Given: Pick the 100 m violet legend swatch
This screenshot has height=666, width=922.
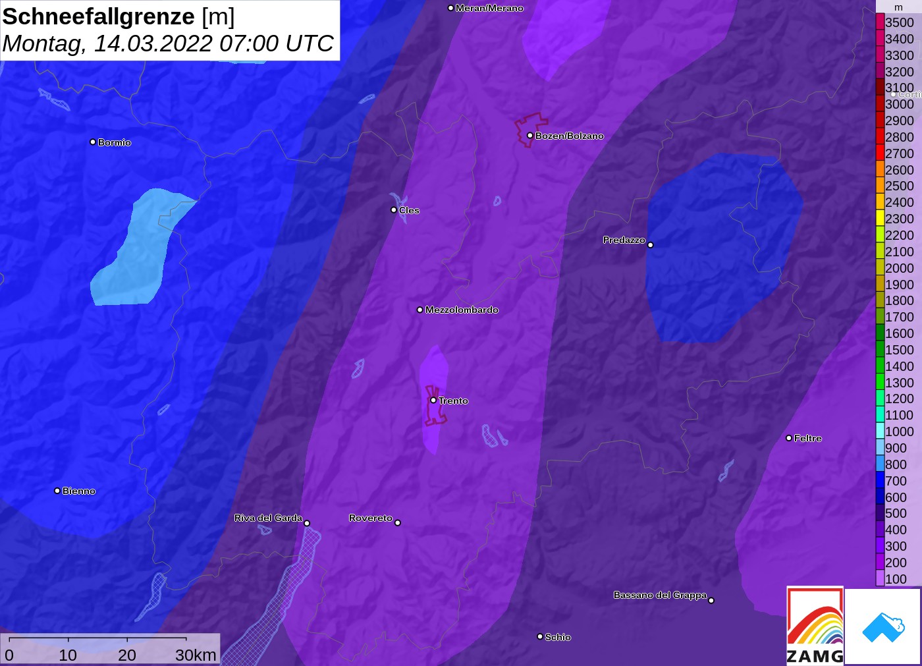Looking at the screenshot, I should 880,578.
